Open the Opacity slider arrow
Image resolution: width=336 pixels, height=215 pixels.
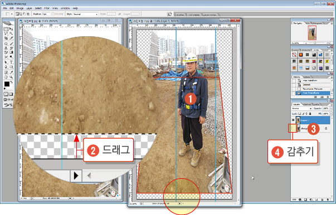point(331,109)
